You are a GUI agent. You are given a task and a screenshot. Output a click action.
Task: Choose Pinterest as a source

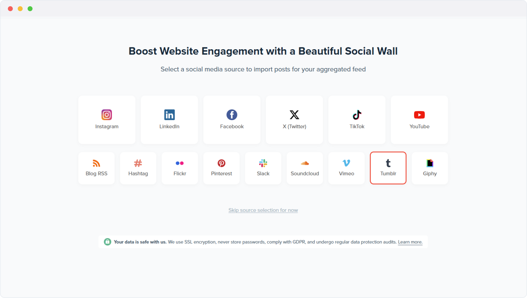[x=221, y=168]
